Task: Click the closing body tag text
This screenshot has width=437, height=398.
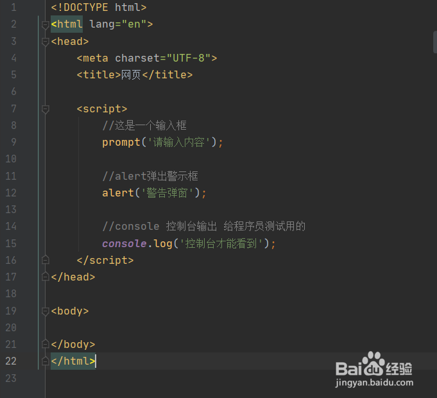Action: click(73, 345)
